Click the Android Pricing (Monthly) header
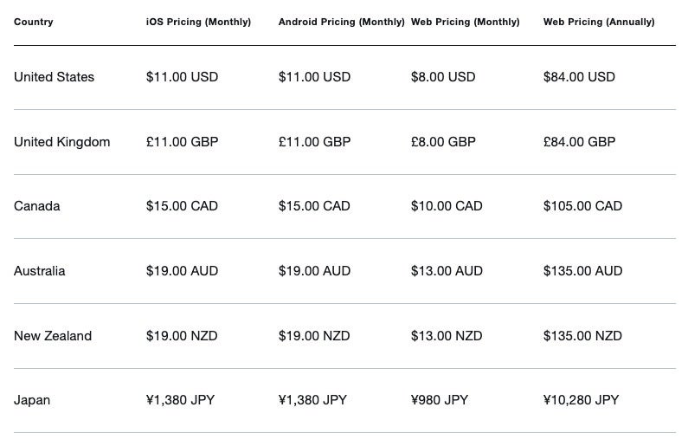 341,22
